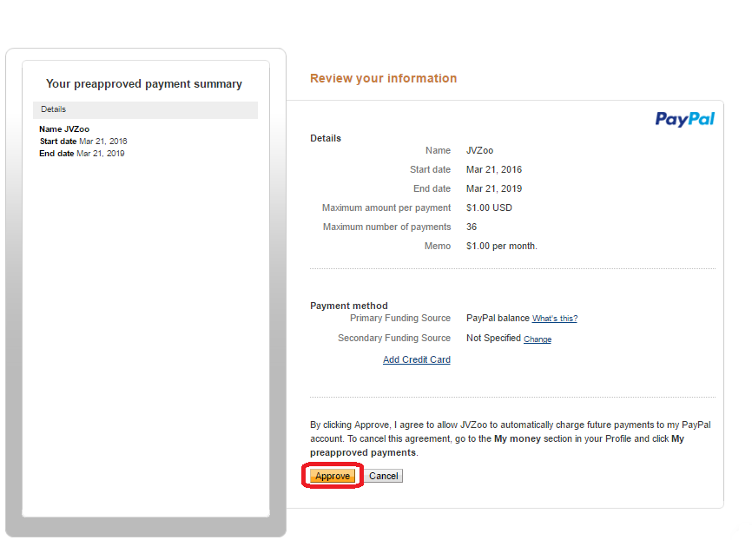Click the Details heading in review section
Screen dimensions: 752x540
[326, 138]
